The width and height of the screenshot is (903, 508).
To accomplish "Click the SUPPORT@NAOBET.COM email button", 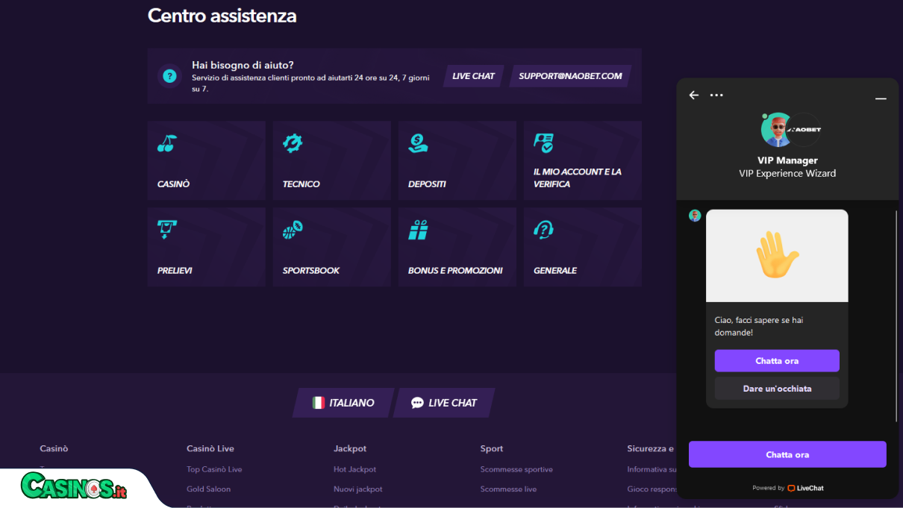I will (x=570, y=76).
